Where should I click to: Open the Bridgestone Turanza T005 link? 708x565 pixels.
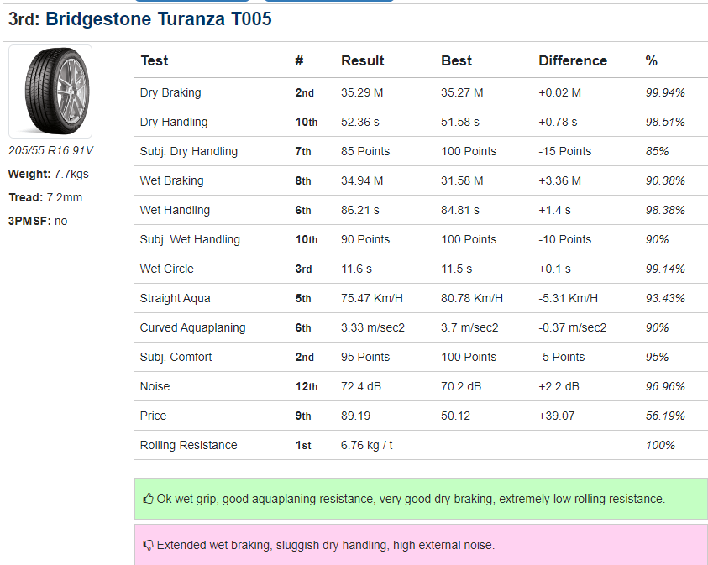click(159, 18)
